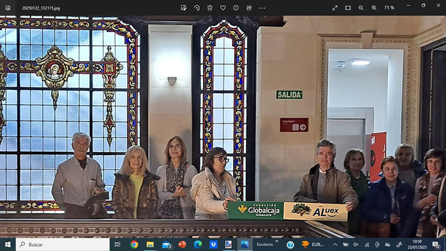Zoom out of the photo

point(361,8)
